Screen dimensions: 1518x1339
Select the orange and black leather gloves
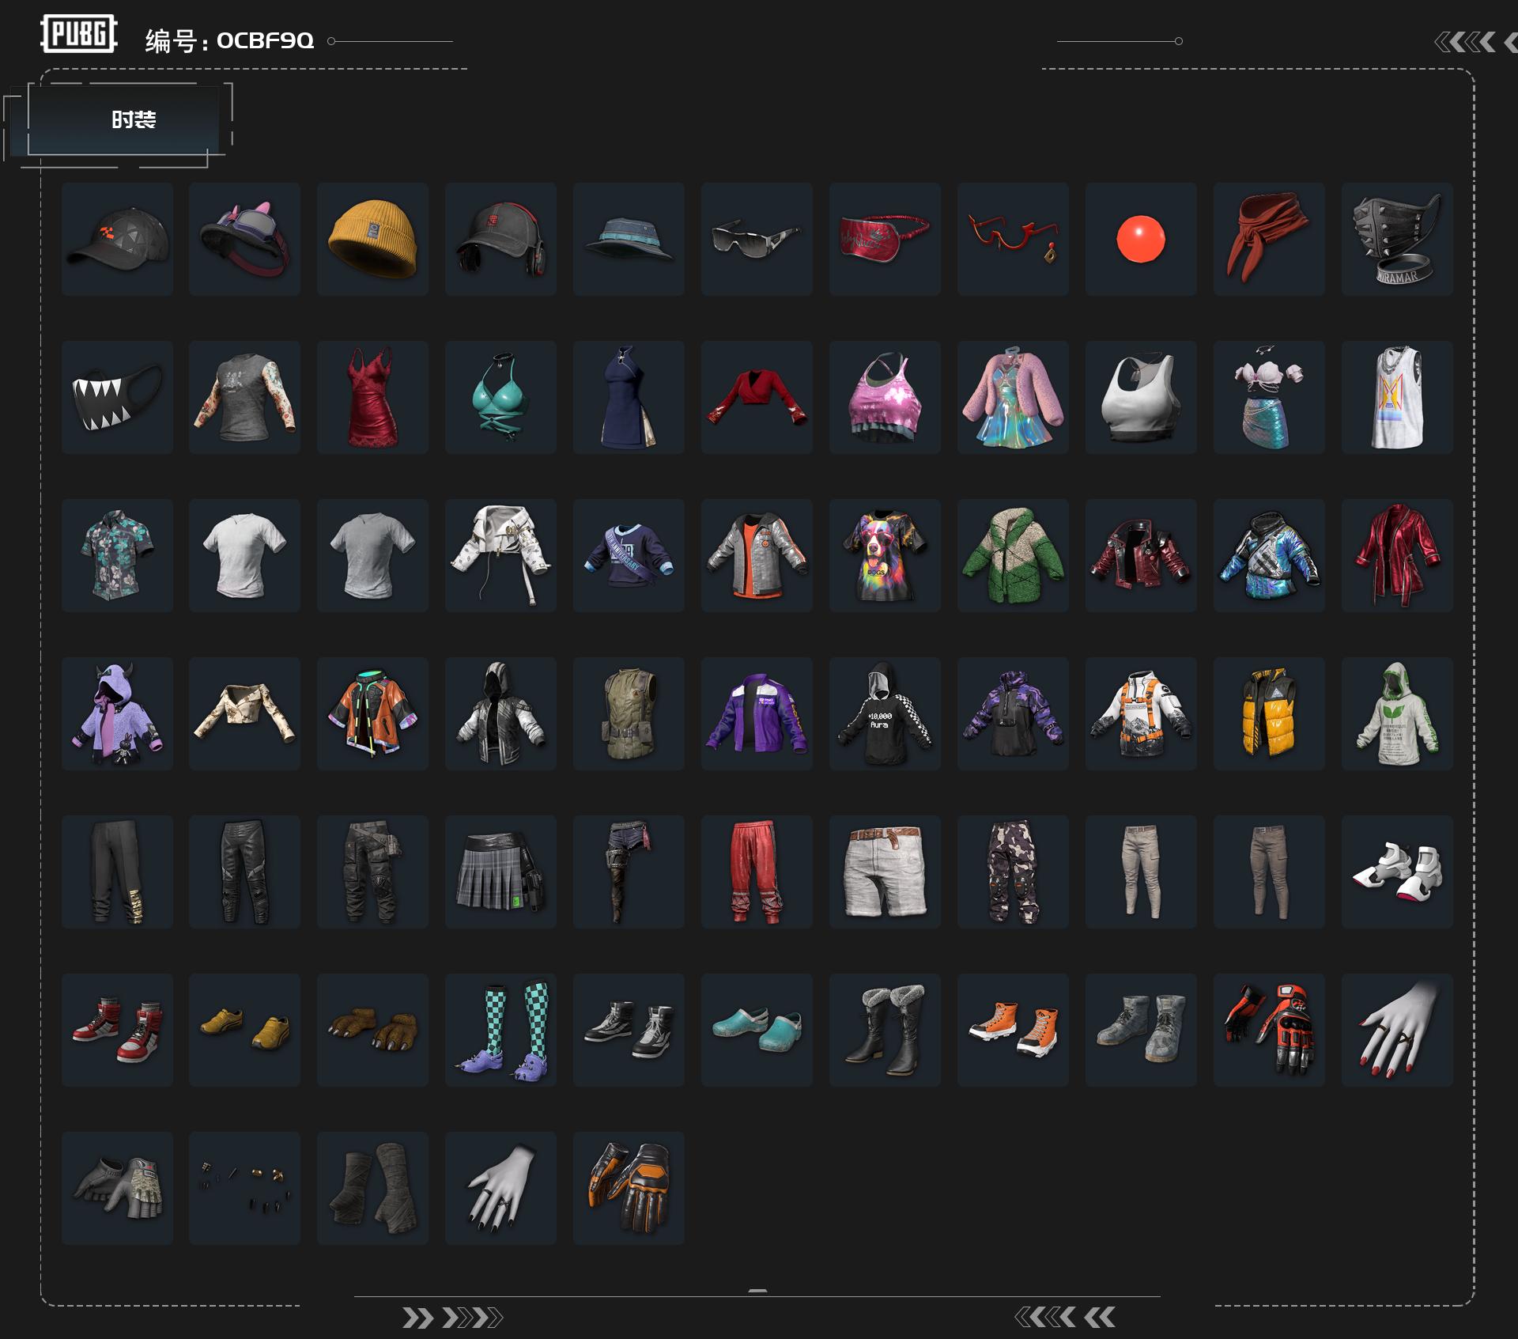coord(629,1188)
